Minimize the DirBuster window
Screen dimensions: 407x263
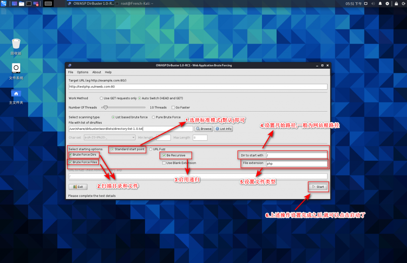(x=317, y=66)
